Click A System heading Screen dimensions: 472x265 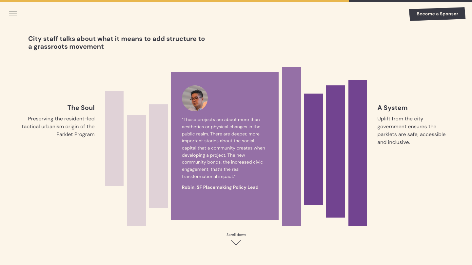392,108
